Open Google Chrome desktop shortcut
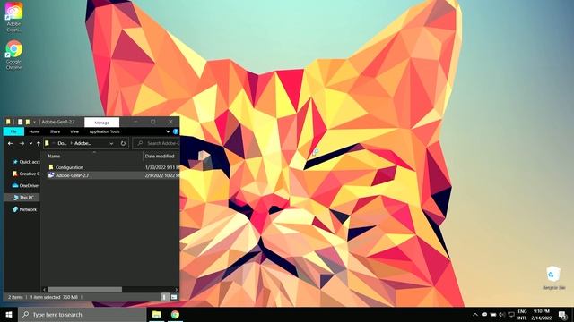574x322 pixels. [x=13, y=55]
